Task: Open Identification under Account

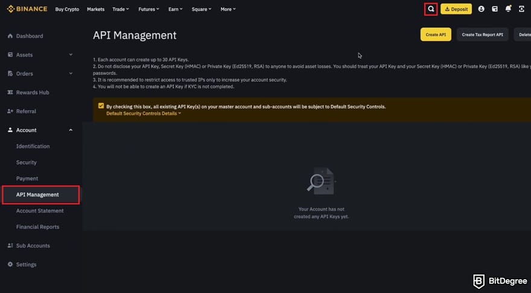Action: [33, 146]
